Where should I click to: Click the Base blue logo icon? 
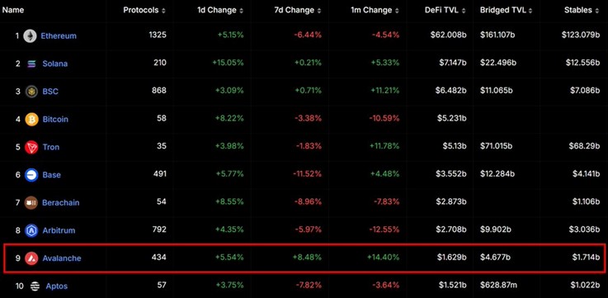pos(31,175)
